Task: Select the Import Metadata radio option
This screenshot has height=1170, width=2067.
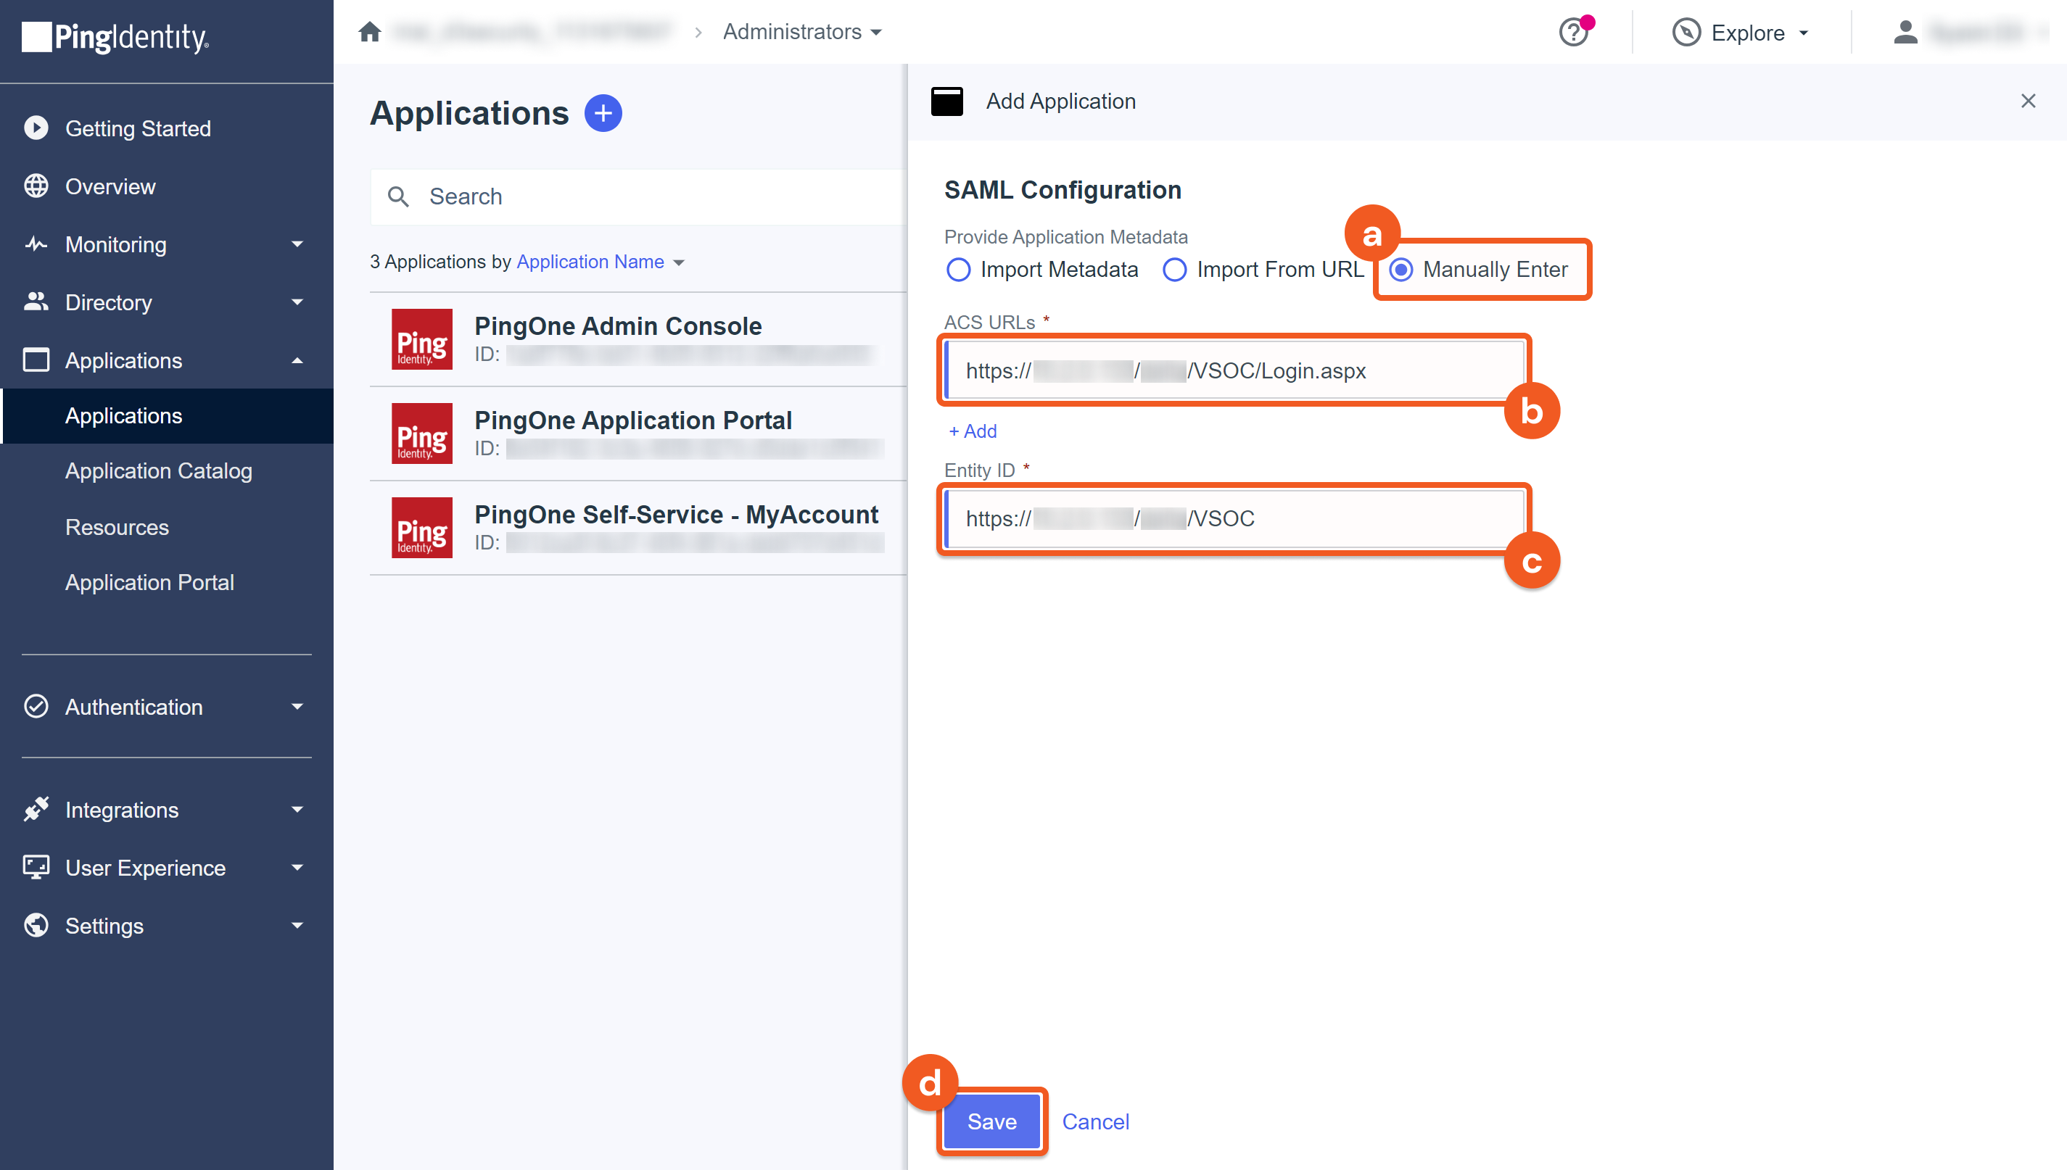Action: (x=957, y=269)
